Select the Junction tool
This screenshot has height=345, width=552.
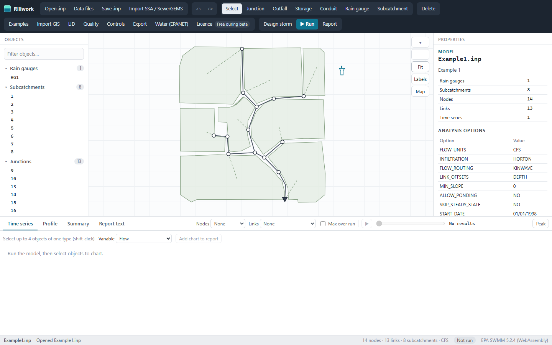(255, 9)
